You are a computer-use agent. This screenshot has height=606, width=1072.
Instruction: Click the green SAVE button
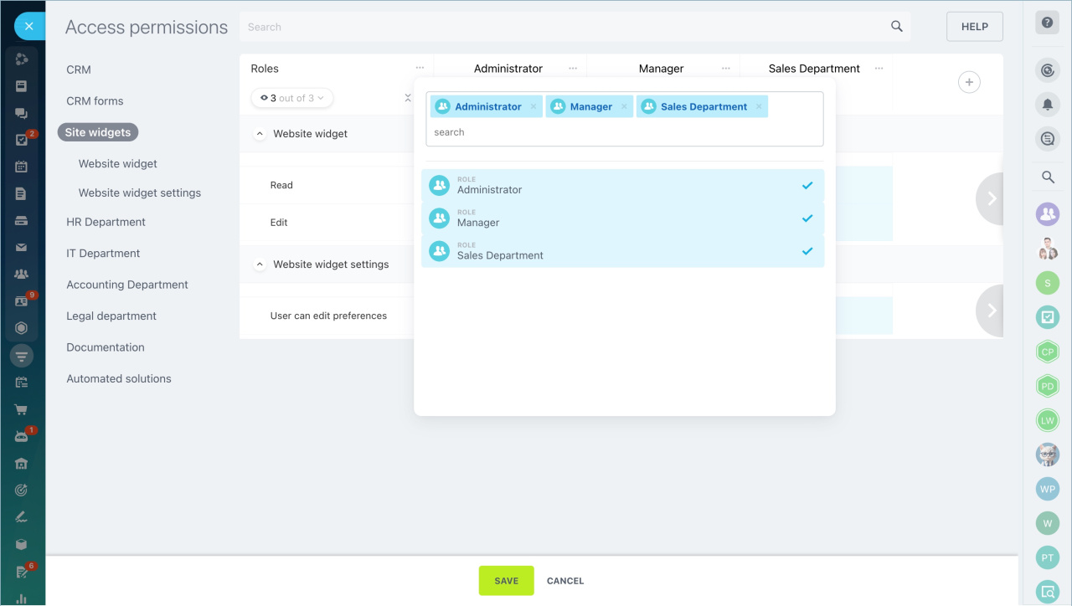click(506, 581)
